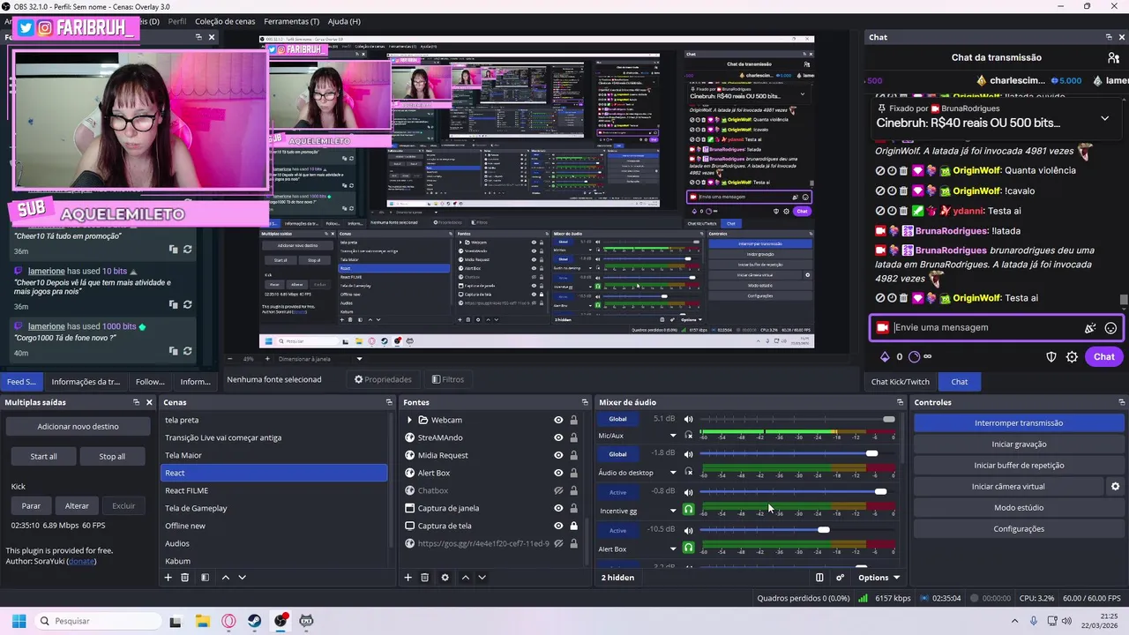Open preview scaling Dimensionar à janela dropdown
This screenshot has height=635, width=1129.
pos(321,359)
